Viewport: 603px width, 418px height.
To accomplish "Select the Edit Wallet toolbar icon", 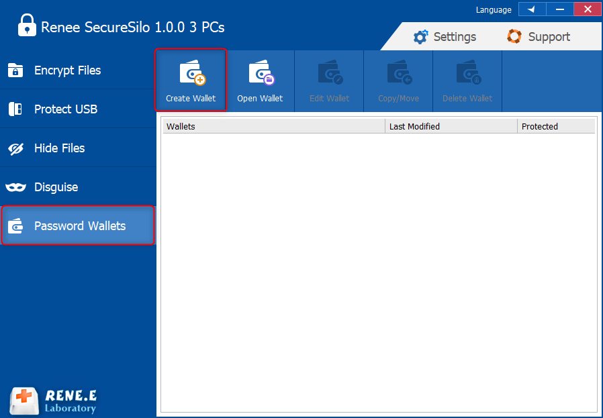I will (329, 73).
